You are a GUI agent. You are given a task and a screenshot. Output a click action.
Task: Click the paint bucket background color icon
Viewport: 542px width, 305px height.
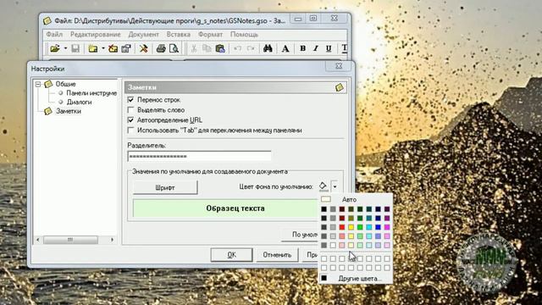click(323, 186)
